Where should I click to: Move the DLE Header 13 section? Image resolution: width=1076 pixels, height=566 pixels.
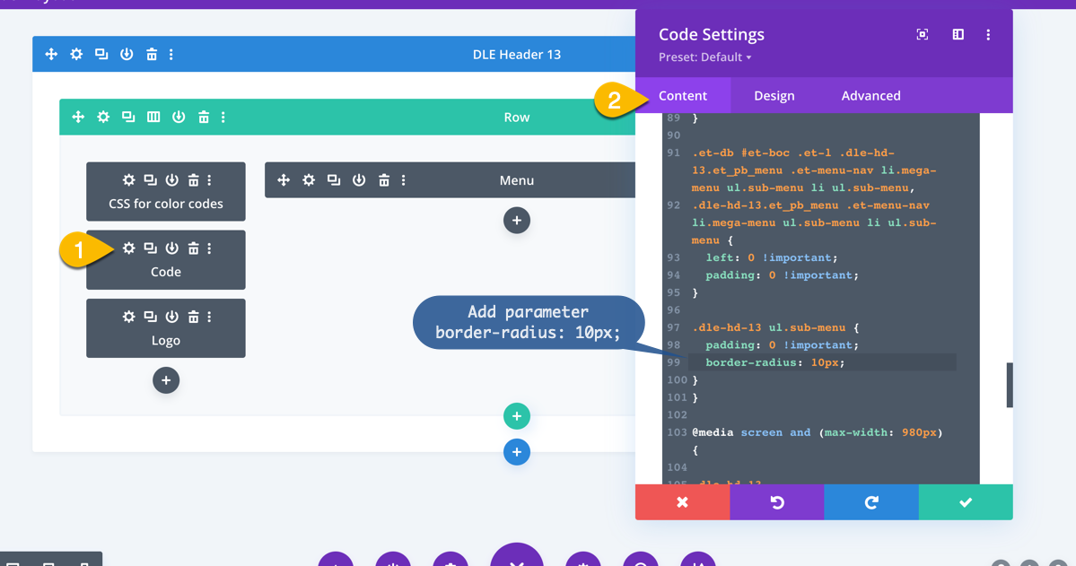[x=51, y=54]
